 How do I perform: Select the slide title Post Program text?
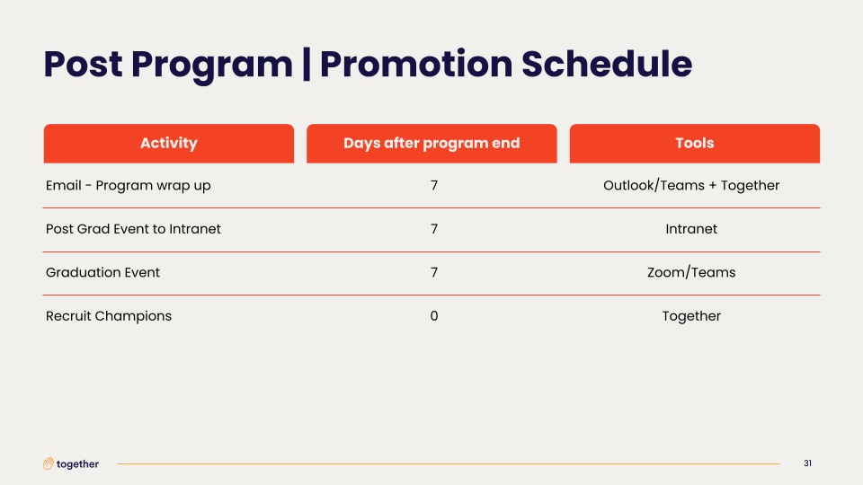[168, 66]
